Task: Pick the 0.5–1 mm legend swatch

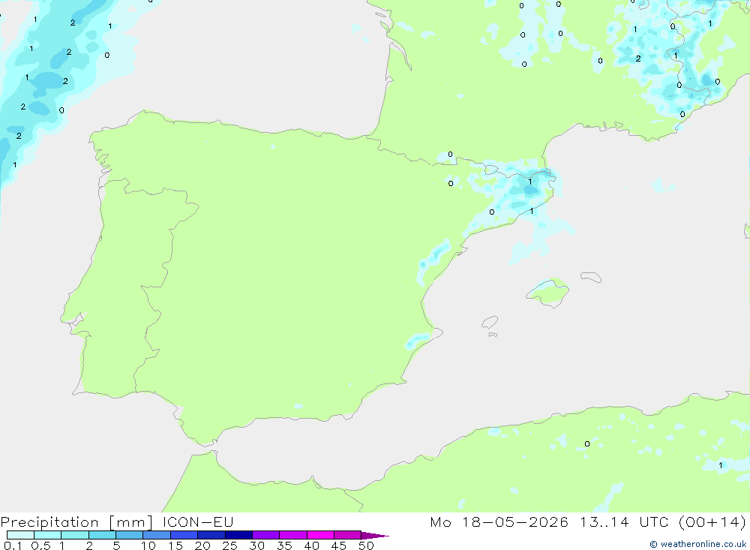Action: coord(48,535)
